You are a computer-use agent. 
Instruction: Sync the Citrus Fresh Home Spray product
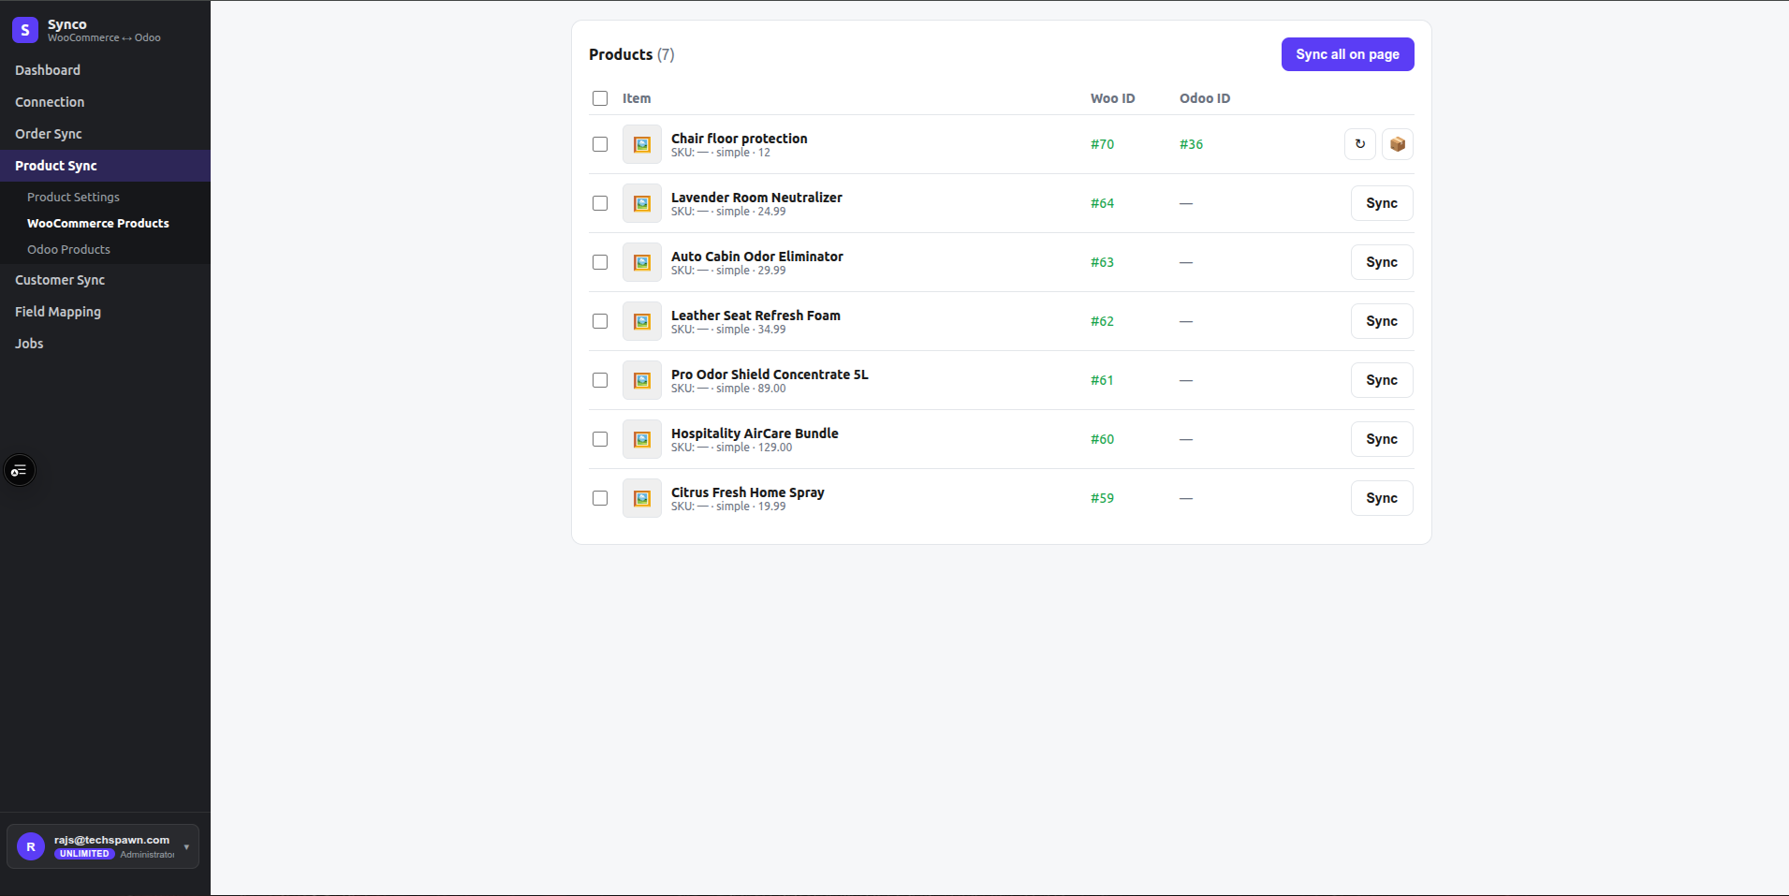[x=1382, y=498]
